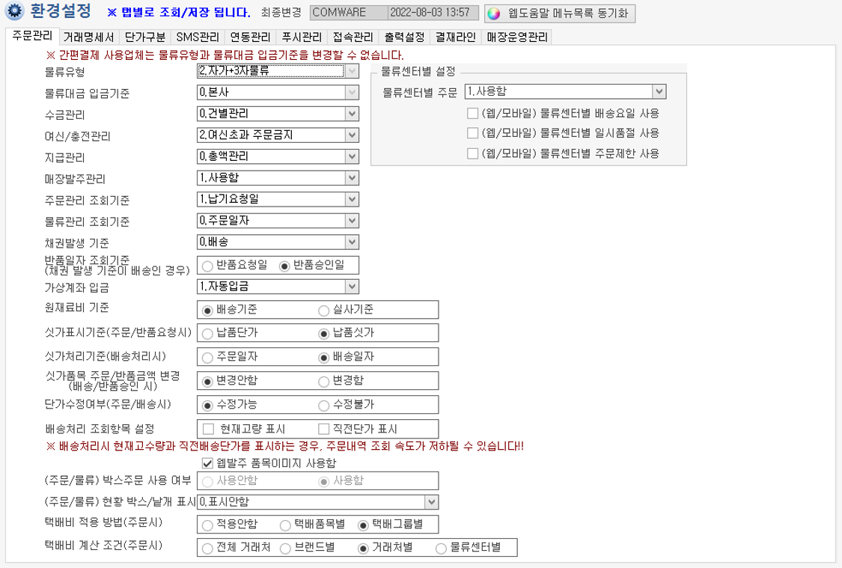
Task: Select the 실사기준 radio option
Action: coord(323,311)
